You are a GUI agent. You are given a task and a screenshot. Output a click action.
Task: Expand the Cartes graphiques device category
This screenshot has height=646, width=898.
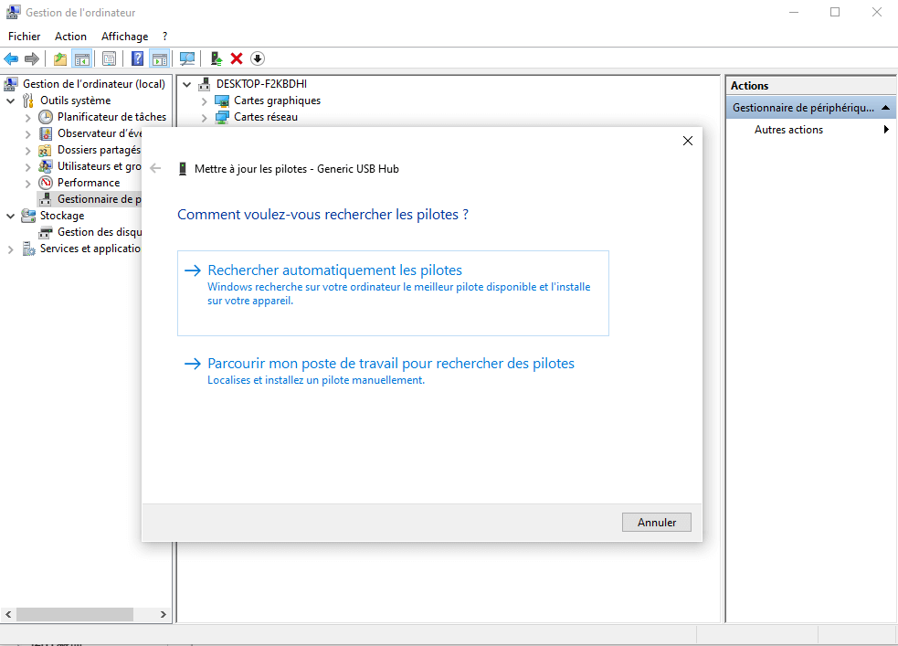pyautogui.click(x=205, y=101)
